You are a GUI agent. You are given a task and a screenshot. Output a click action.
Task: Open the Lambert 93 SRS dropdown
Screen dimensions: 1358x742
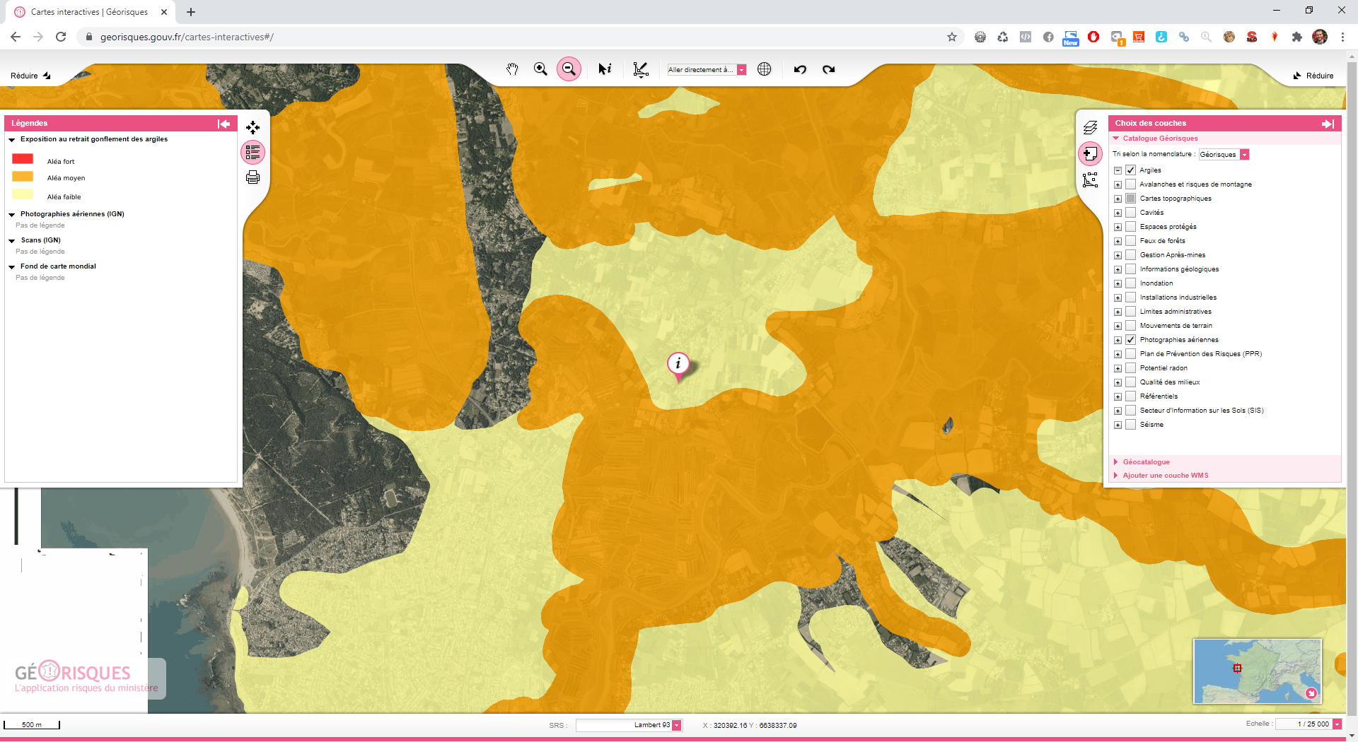(677, 725)
